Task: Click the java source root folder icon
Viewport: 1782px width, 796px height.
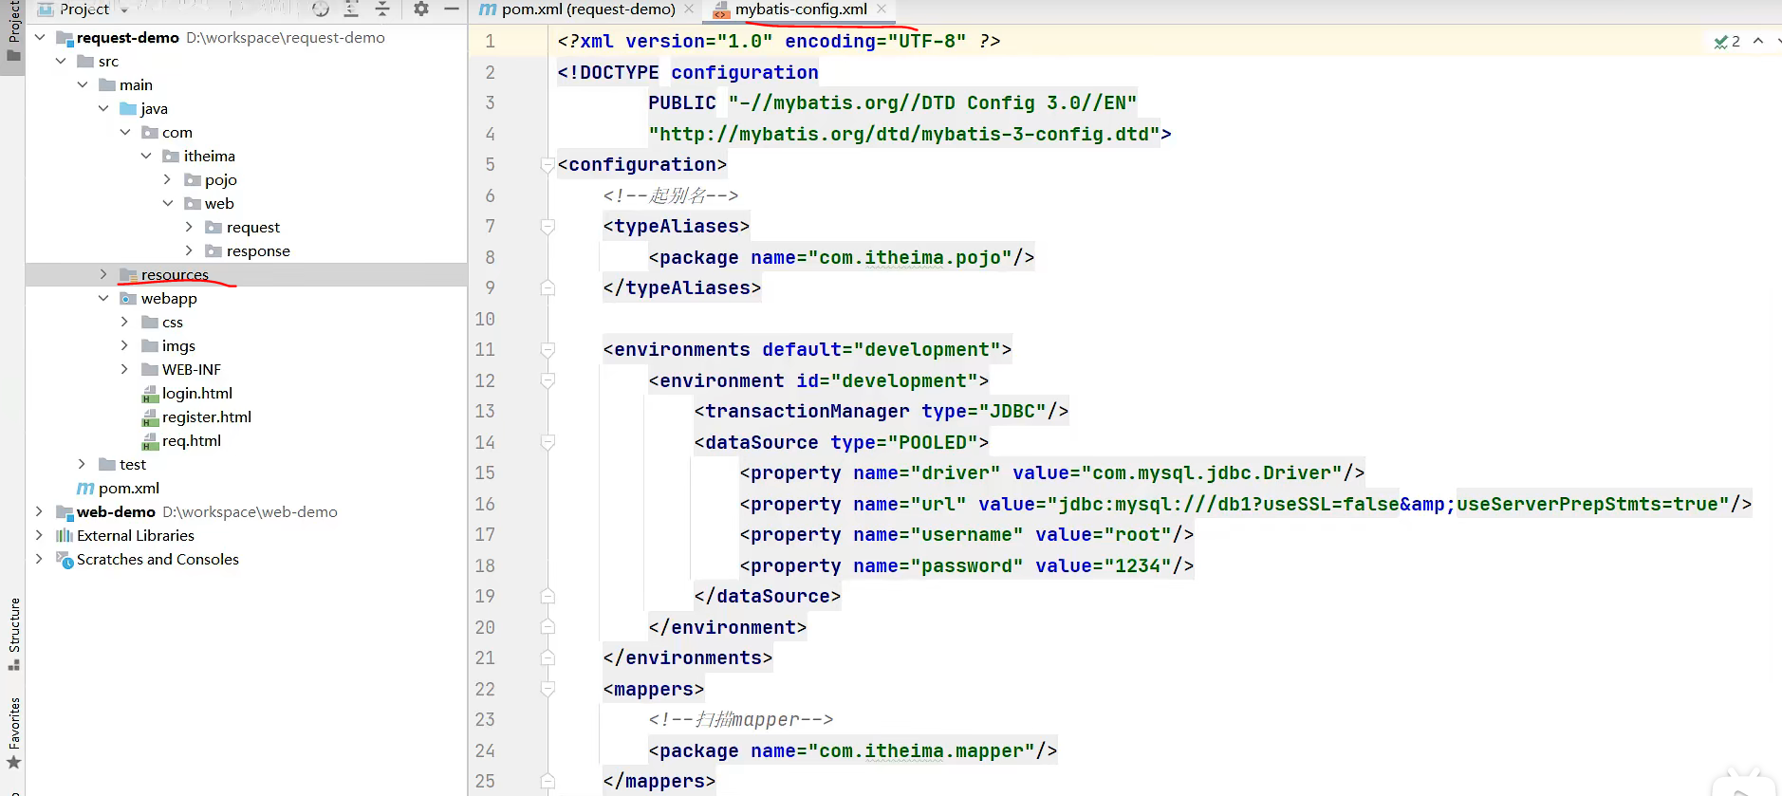Action: [128, 108]
